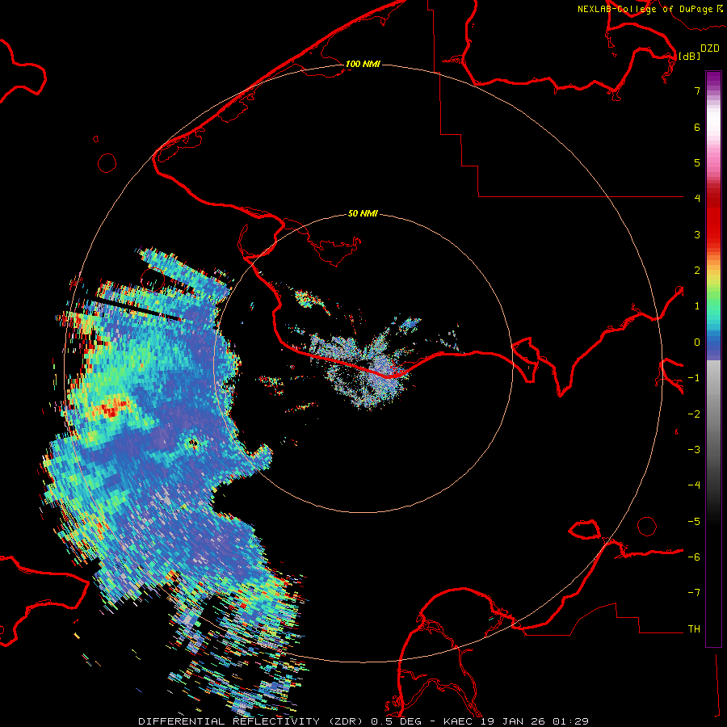
Task: Click the '01:29' timestamp in caption
Action: (x=571, y=721)
